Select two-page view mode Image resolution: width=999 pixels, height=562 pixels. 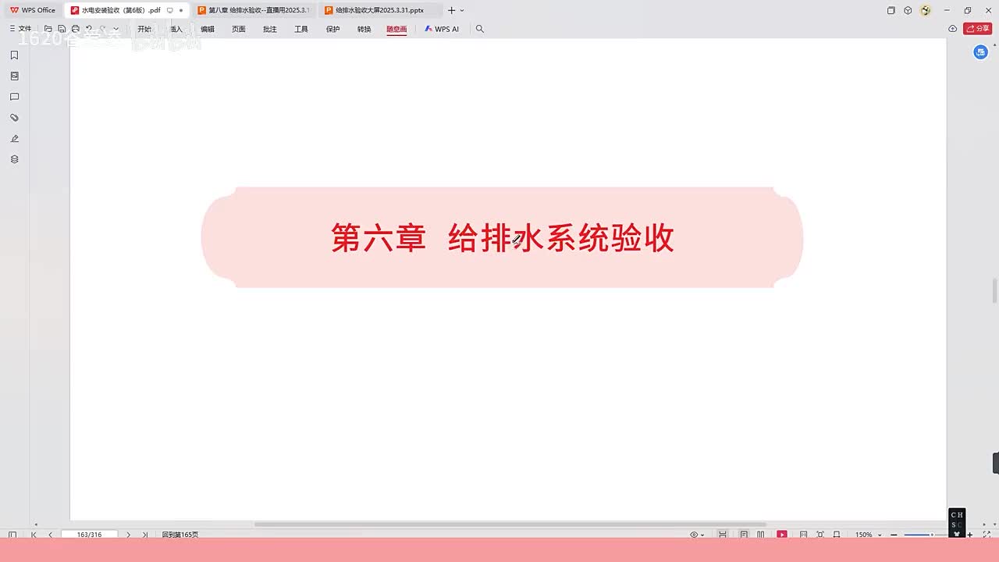click(761, 535)
